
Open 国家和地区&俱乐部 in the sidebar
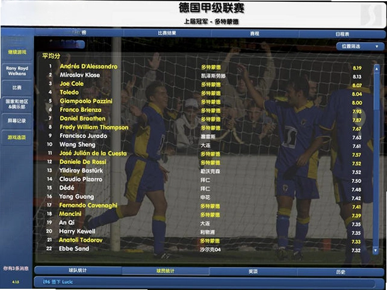click(17, 104)
